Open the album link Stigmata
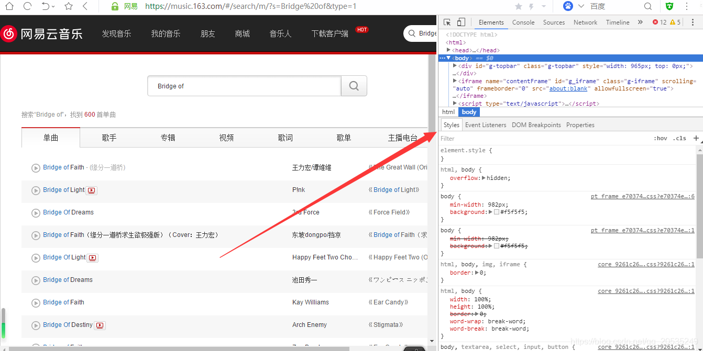Viewport: 703px width, 351px height. [386, 325]
